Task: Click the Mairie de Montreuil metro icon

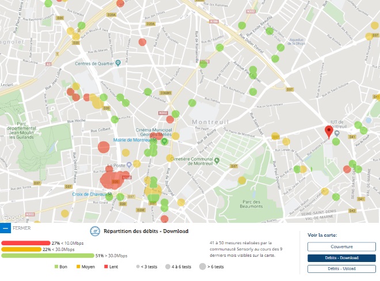Action: (154, 140)
